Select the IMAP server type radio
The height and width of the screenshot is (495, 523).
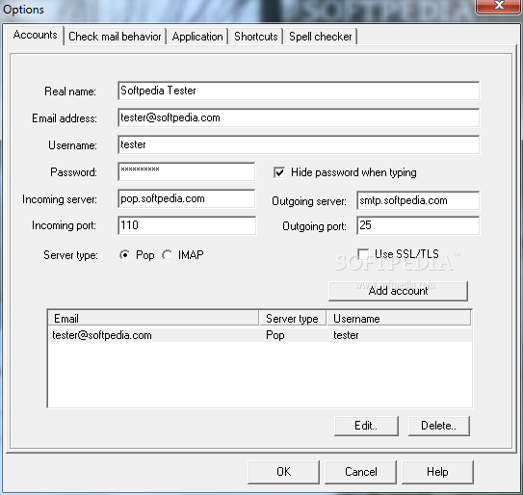(167, 255)
